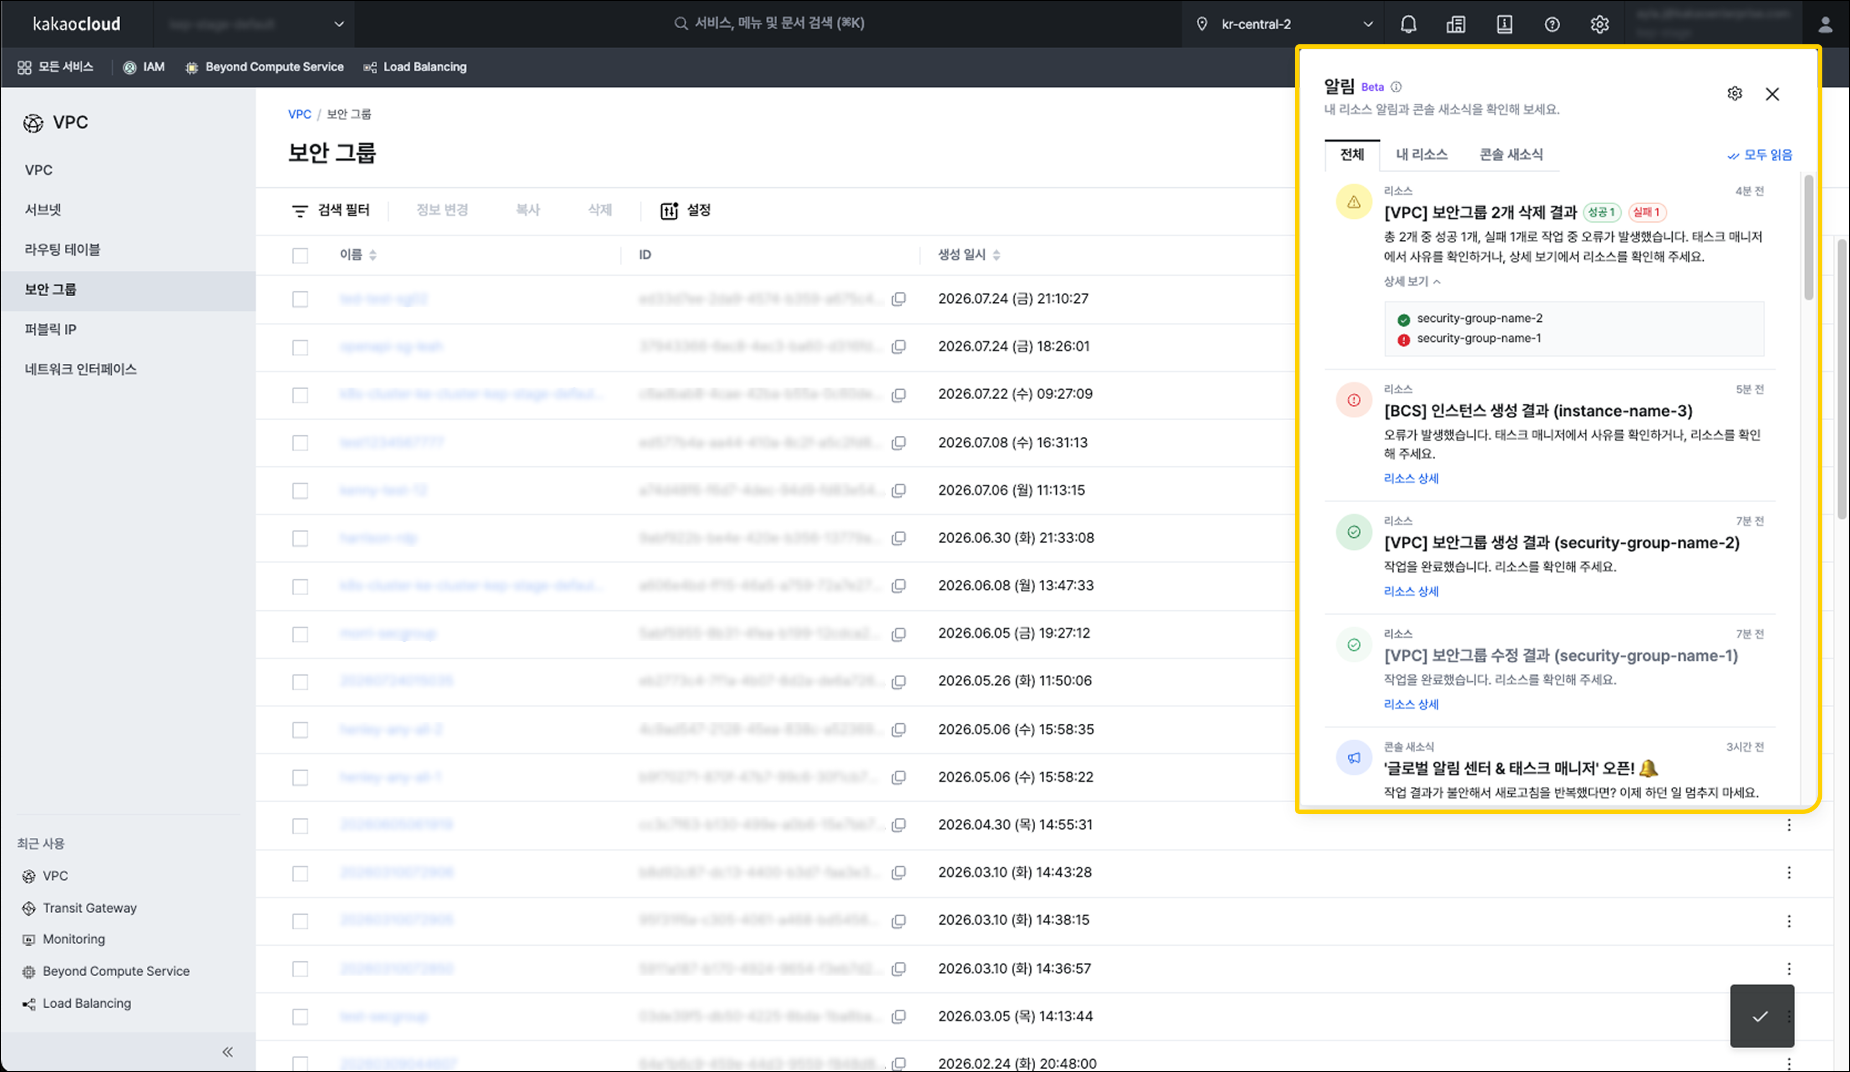The width and height of the screenshot is (1850, 1072).
Task: Sort the table by 생성 일시 column
Action: [969, 255]
